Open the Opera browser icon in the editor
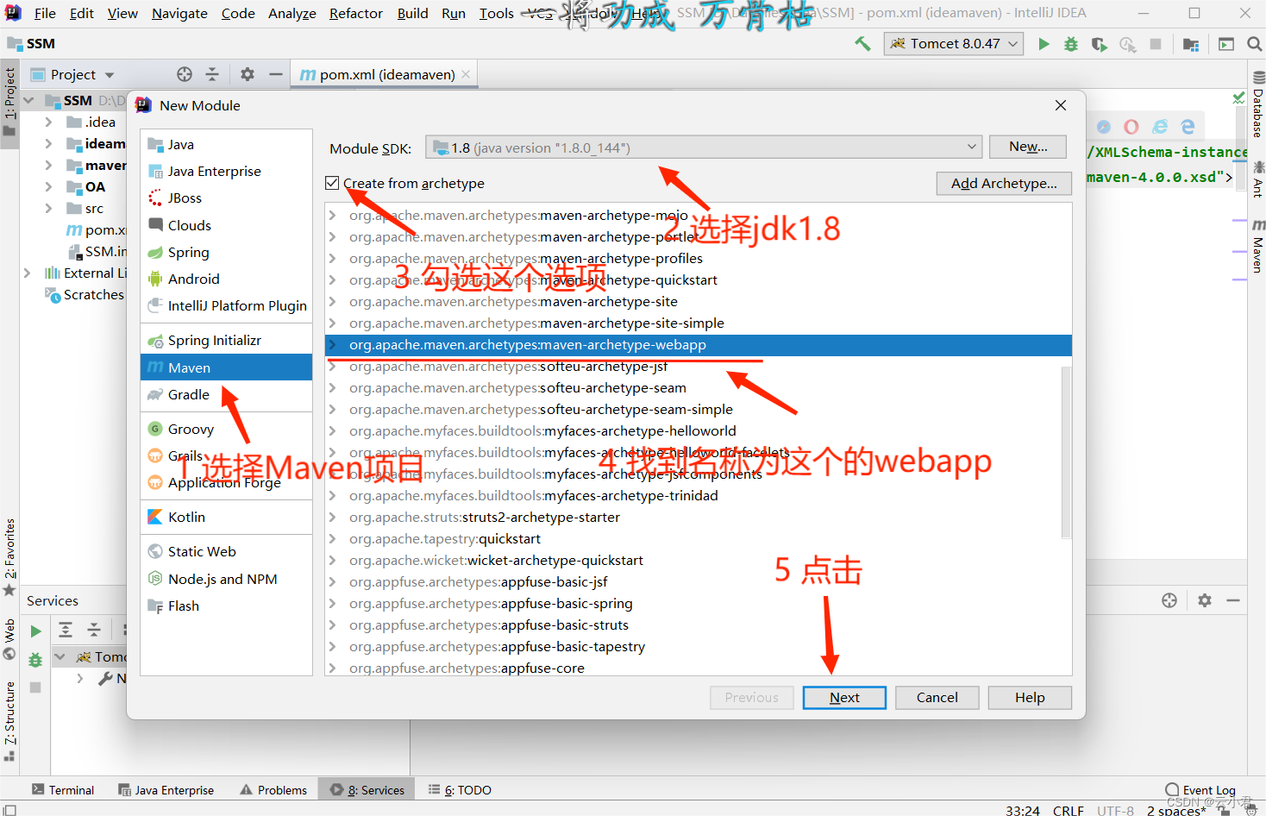The height and width of the screenshot is (816, 1266). point(1131,127)
